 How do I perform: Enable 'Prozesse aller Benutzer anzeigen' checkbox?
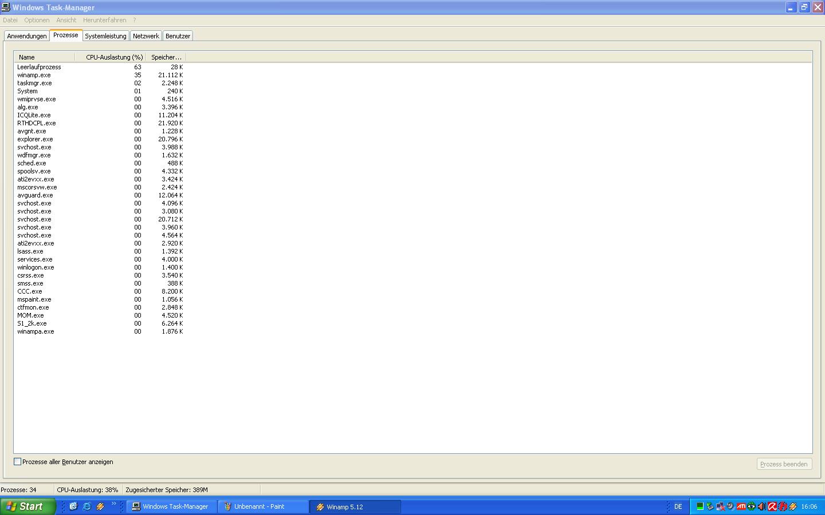click(x=18, y=462)
